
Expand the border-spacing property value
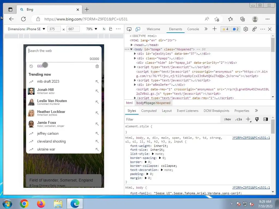[x=160, y=158]
